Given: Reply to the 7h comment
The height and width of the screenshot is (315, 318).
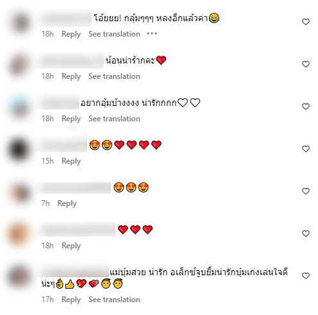Looking at the screenshot, I should pos(67,203).
